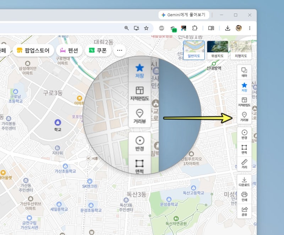Select 독산자연공원 park on the map
This screenshot has height=235, width=284.
[x=176, y=221]
